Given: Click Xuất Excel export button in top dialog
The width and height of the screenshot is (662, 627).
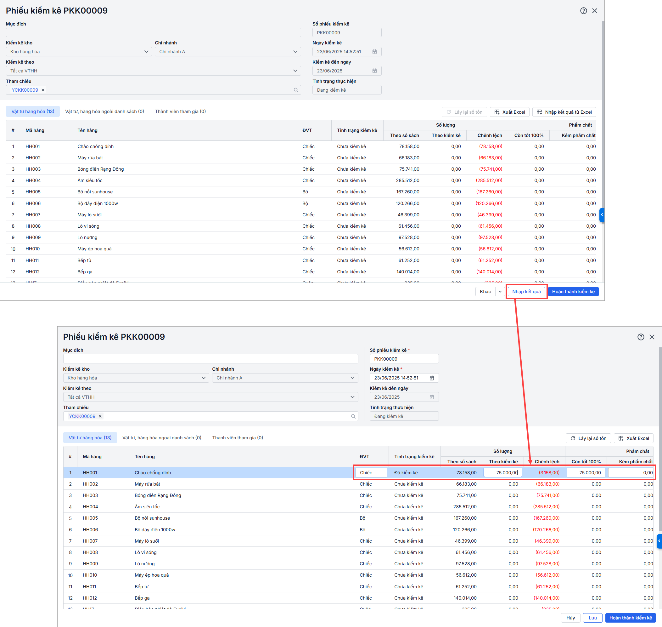Looking at the screenshot, I should coord(509,112).
